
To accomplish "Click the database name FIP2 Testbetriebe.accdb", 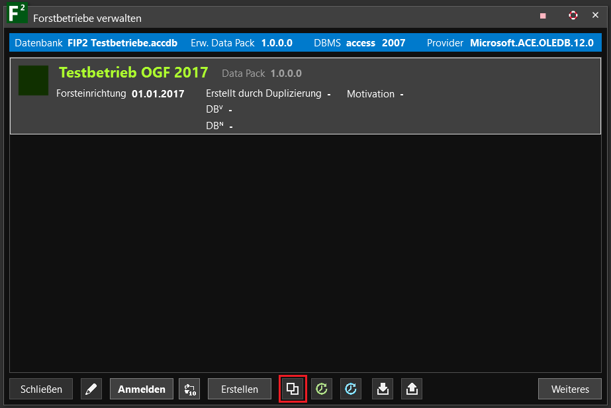I will [122, 43].
